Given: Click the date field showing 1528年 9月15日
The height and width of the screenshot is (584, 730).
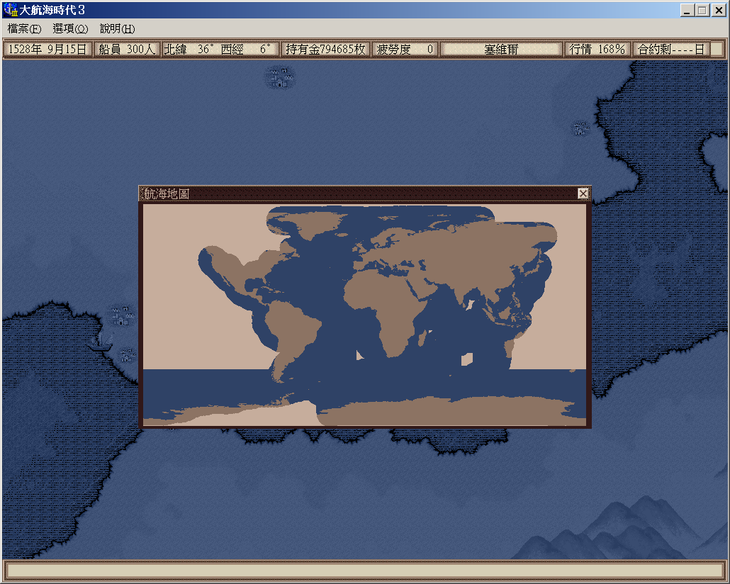Looking at the screenshot, I should pyautogui.click(x=47, y=50).
